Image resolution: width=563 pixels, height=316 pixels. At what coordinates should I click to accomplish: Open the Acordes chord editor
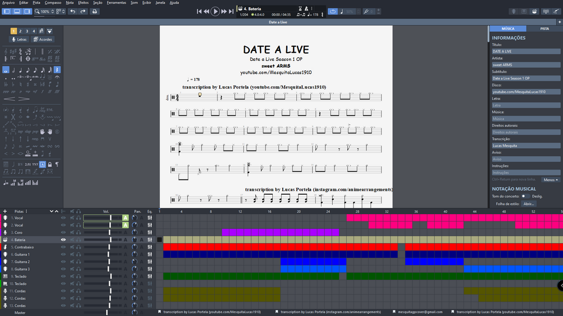[x=43, y=39]
